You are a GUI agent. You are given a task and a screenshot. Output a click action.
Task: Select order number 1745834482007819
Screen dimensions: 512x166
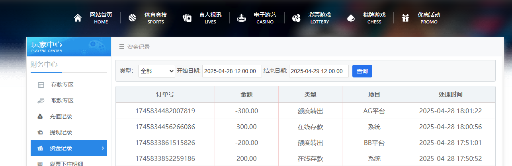point(165,111)
